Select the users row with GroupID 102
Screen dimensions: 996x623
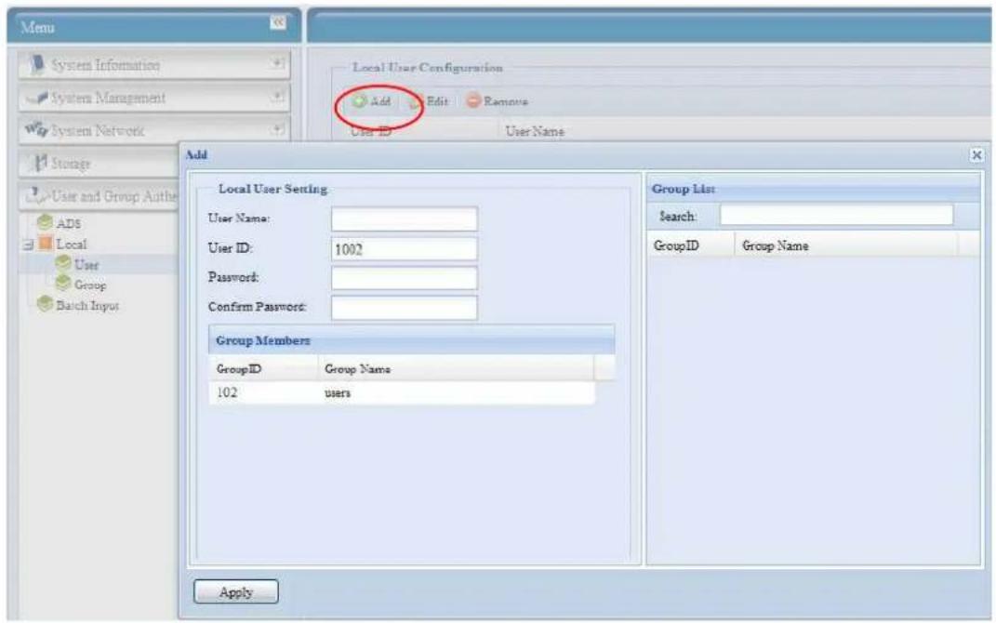click(x=402, y=392)
